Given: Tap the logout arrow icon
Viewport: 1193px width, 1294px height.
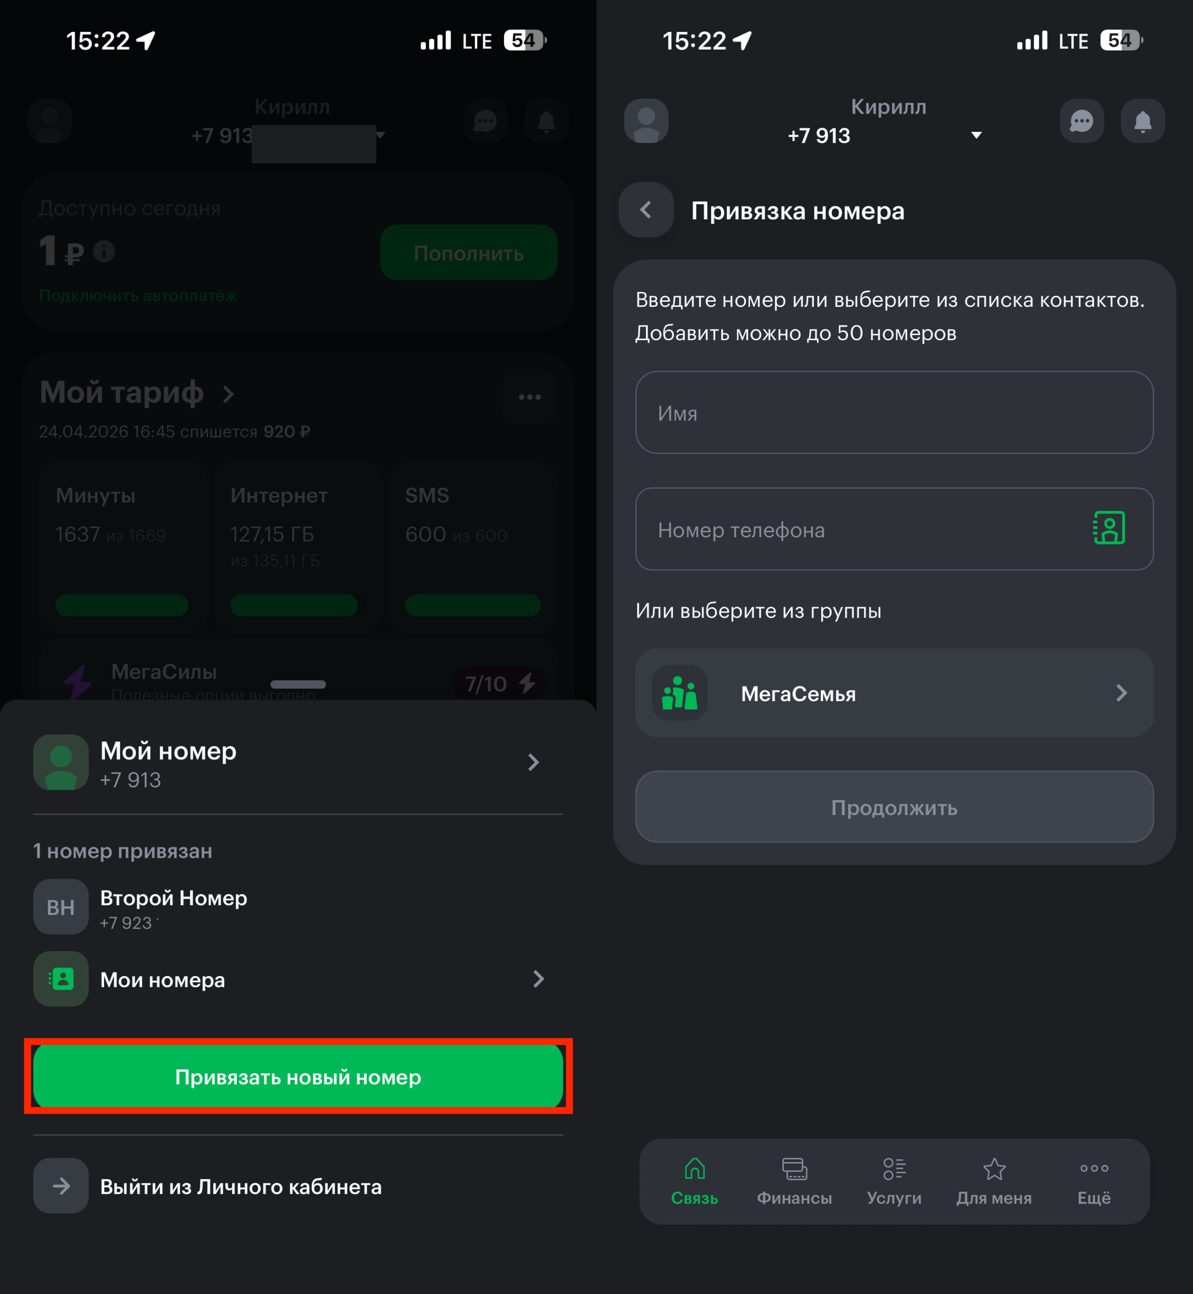Looking at the screenshot, I should (61, 1185).
